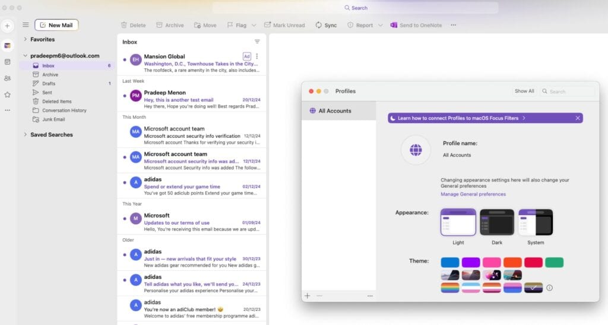Collapse the pradeepm6@outlook.com account
Screen dimensions: 608x325
pos(25,56)
